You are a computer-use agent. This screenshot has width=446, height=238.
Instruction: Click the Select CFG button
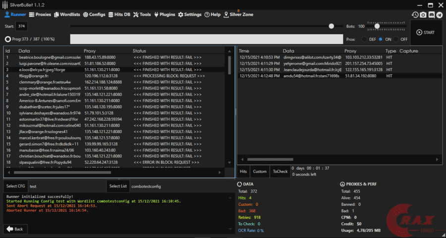click(15, 187)
